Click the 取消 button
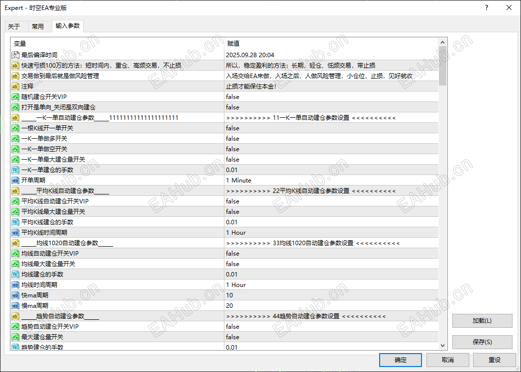 (447, 360)
